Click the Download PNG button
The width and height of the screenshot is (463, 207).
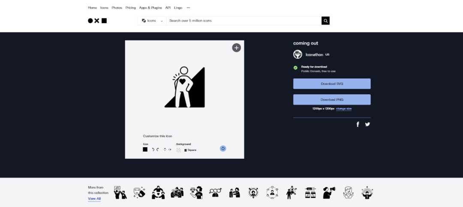[x=332, y=100]
